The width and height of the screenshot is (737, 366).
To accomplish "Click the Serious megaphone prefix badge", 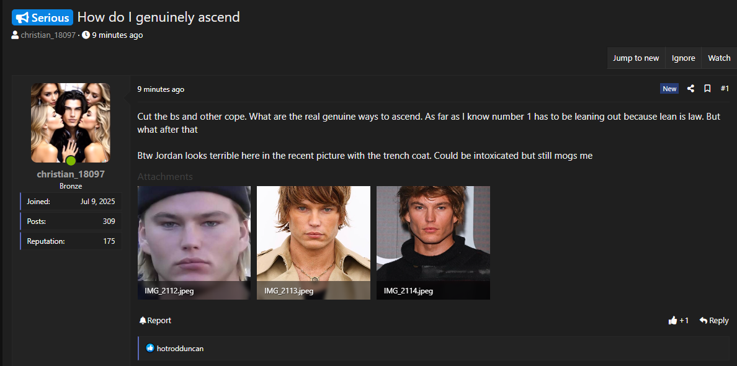I will (42, 17).
